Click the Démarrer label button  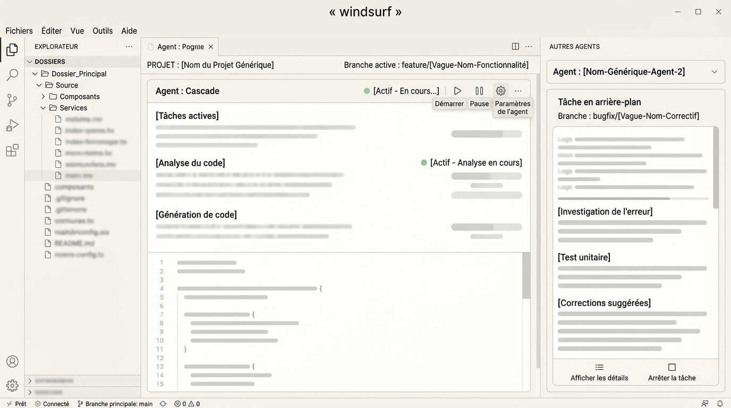(x=449, y=104)
